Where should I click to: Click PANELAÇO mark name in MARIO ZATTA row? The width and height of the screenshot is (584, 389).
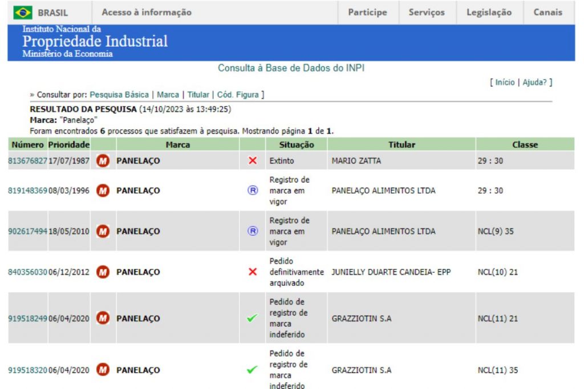pos(138,161)
